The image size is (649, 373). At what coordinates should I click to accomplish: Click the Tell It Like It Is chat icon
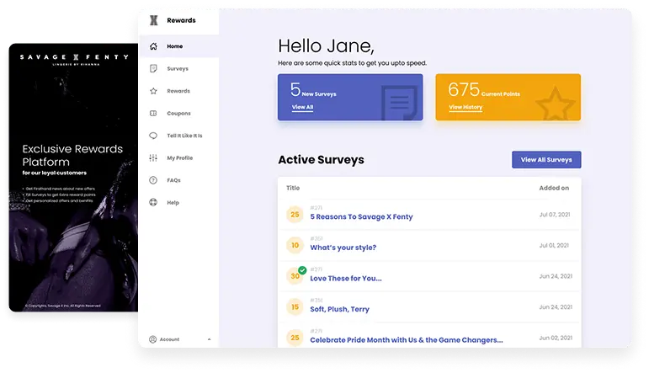pyautogui.click(x=153, y=136)
